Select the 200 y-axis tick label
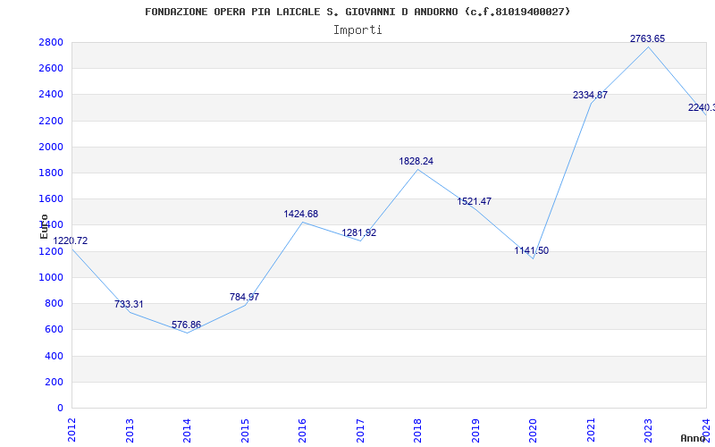The image size is (715, 447). click(x=54, y=382)
